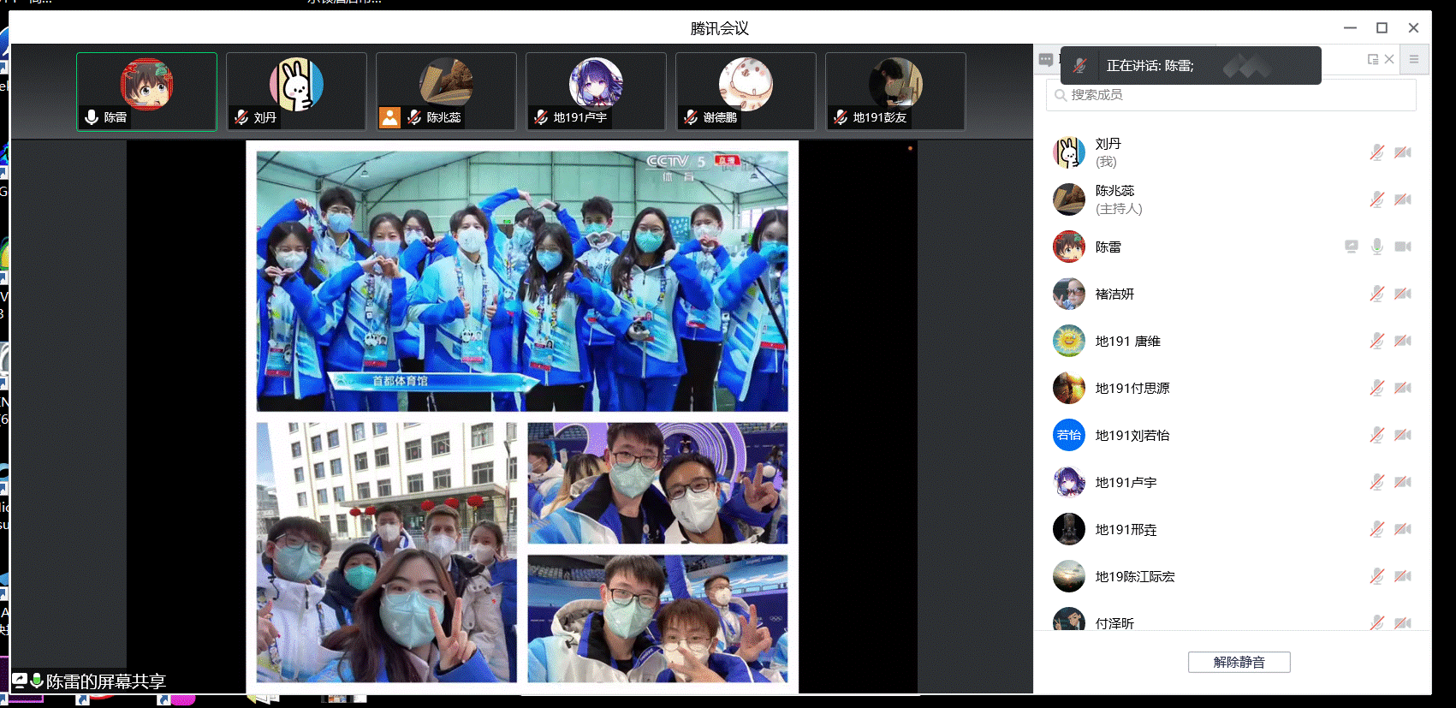Click the orange host badge on 陈兆蕊's tile
Image resolution: width=1456 pixels, height=708 pixels.
click(x=389, y=117)
